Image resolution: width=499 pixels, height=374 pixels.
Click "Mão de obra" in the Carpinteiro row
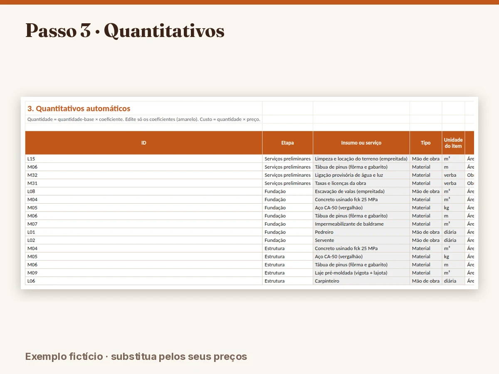[426, 281]
